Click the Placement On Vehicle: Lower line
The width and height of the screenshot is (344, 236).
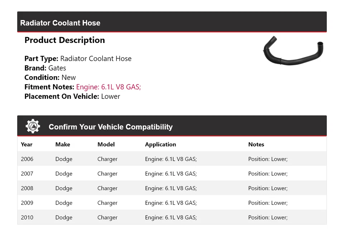pos(72,96)
